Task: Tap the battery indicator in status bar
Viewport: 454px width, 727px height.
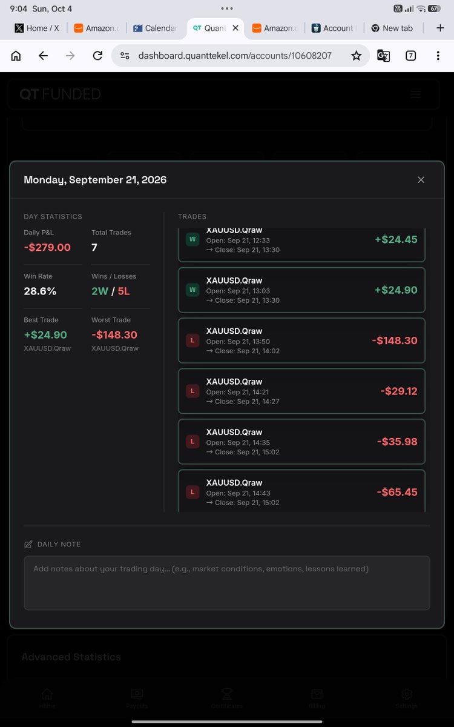Action: (x=435, y=8)
